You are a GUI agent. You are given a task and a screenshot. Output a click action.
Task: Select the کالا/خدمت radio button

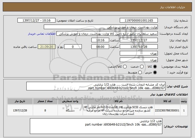click(x=125, y=67)
